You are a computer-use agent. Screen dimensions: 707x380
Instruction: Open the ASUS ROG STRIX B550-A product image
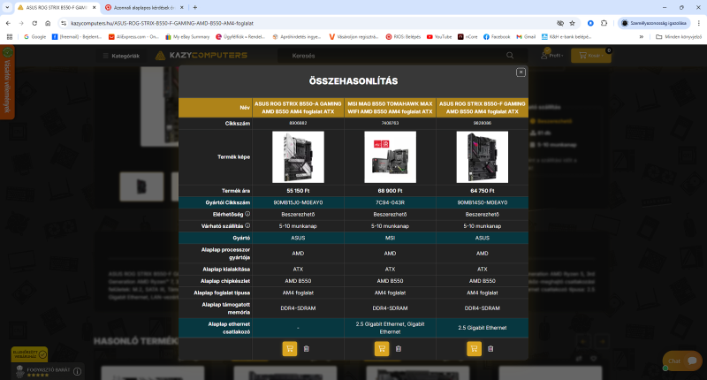tap(298, 157)
